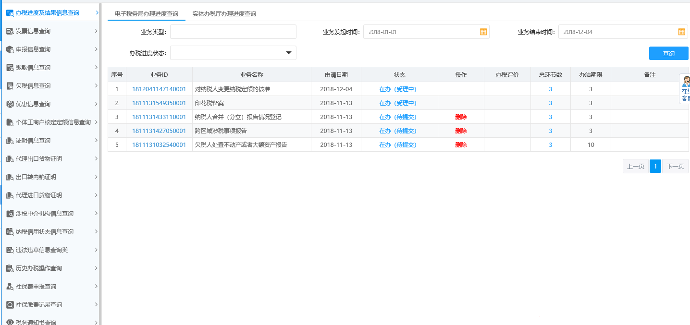Open calendar icon for 业务发起时间

(x=483, y=32)
